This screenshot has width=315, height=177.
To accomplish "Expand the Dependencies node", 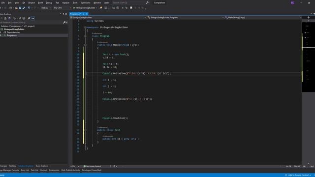I will click(x=1, y=32).
